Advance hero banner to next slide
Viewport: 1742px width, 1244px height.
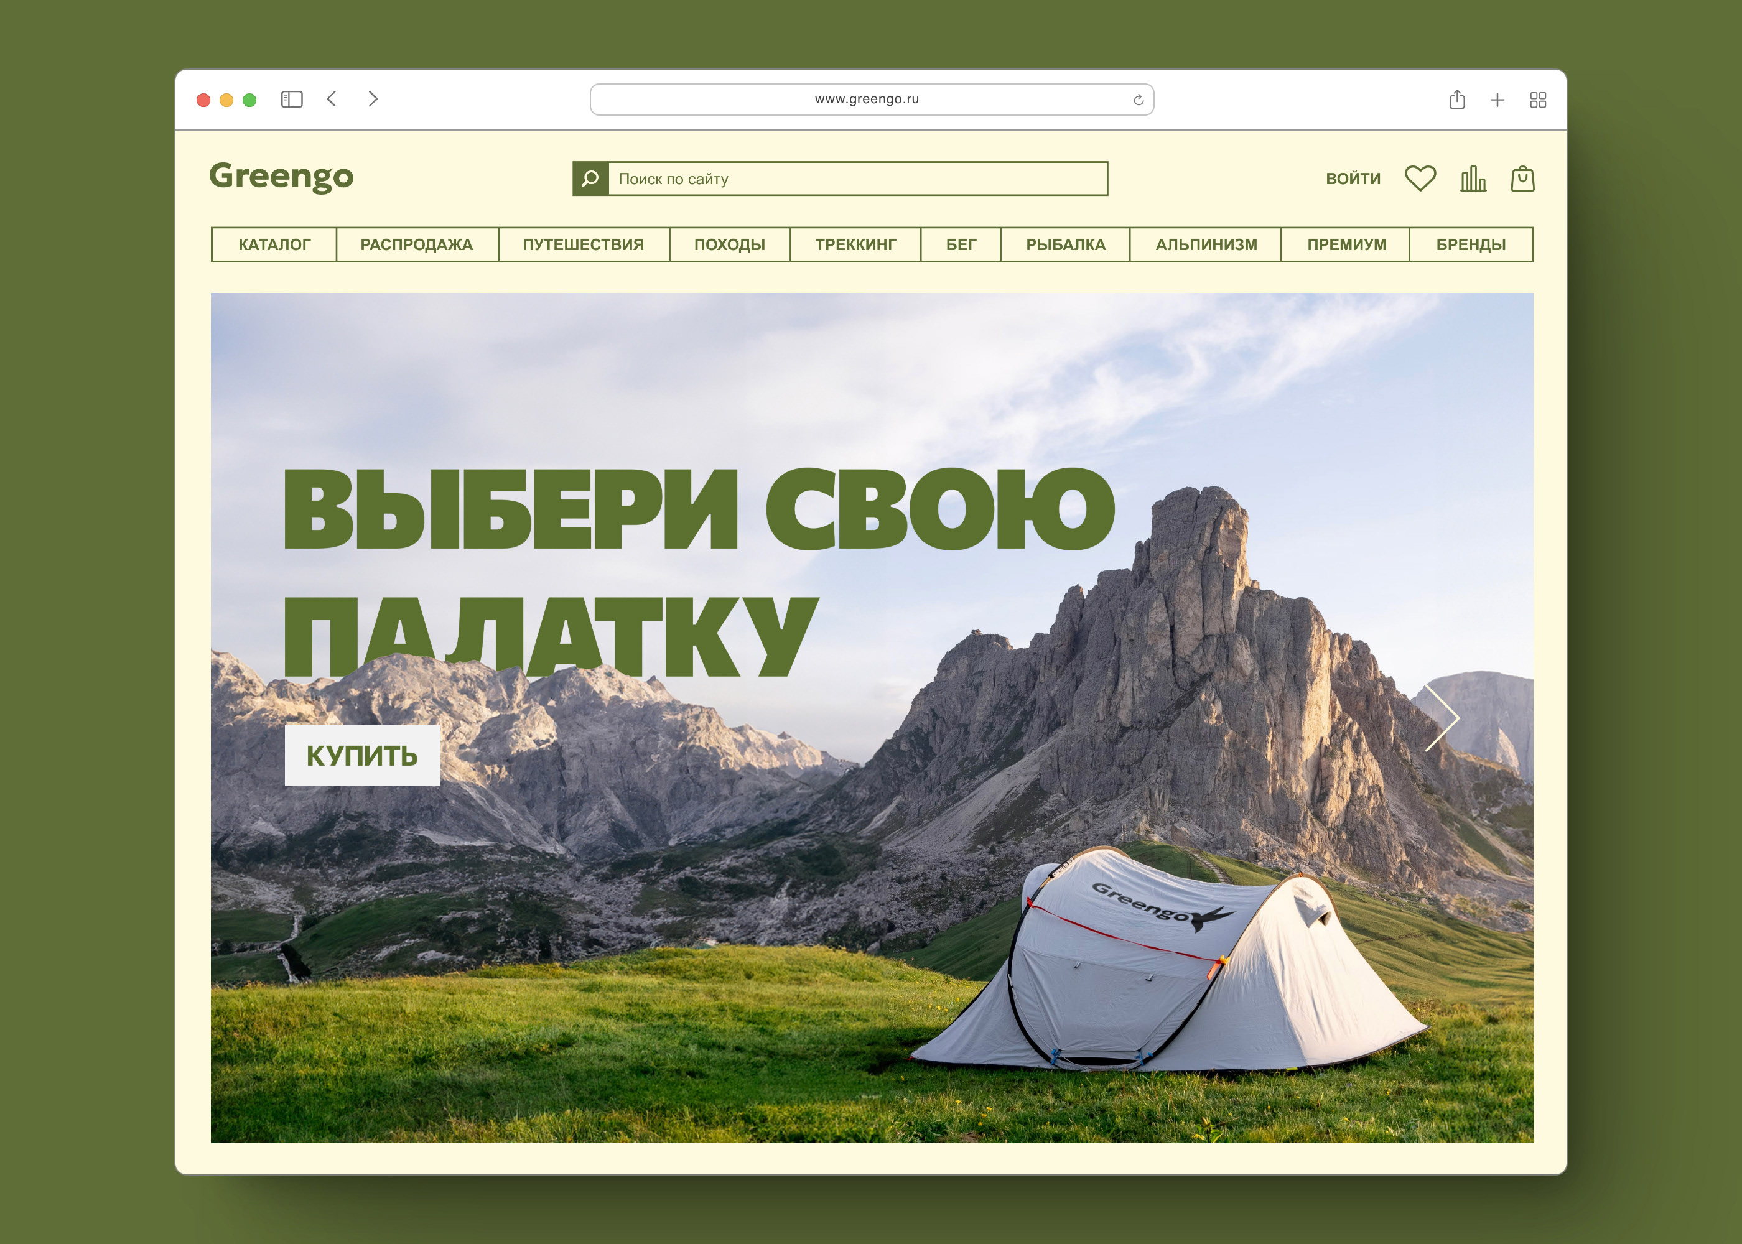(1443, 718)
